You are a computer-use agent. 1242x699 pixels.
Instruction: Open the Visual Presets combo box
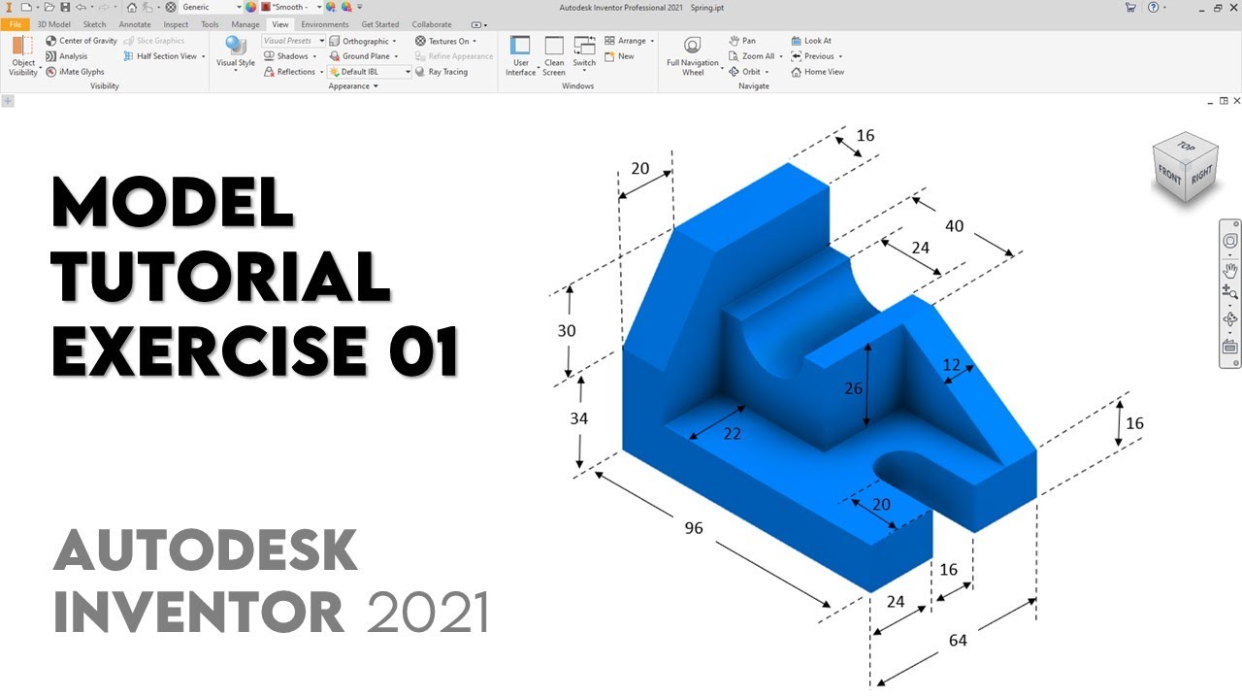pos(293,41)
